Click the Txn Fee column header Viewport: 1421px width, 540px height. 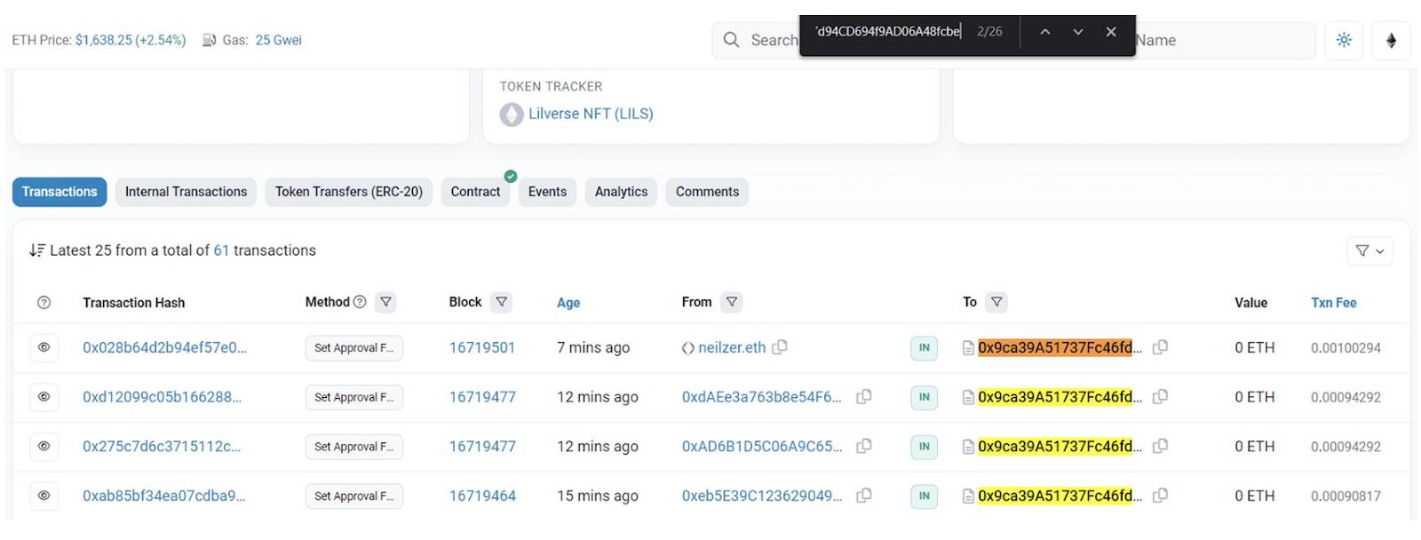[x=1334, y=303]
